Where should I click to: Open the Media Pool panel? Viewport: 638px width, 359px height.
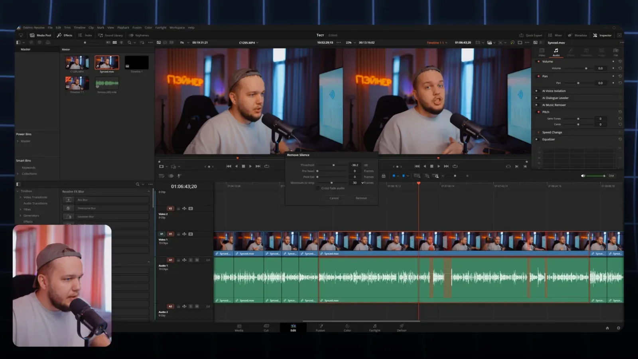click(40, 35)
